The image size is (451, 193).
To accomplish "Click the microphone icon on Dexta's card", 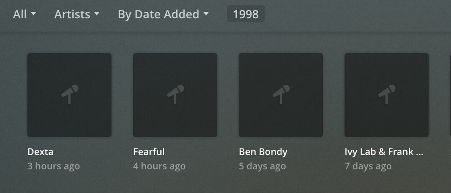I will pyautogui.click(x=70, y=94).
